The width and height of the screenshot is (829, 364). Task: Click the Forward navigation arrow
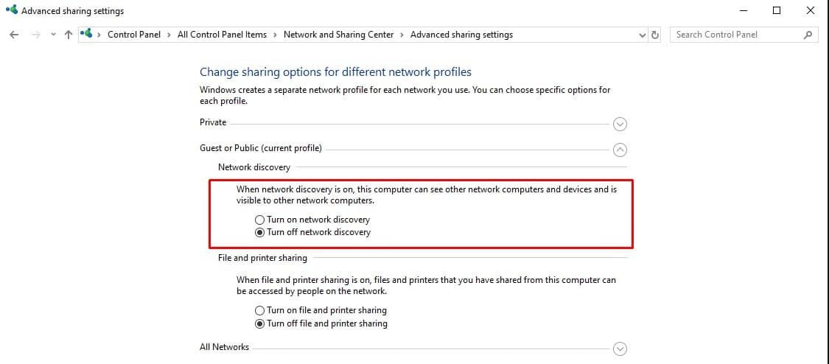(35, 35)
